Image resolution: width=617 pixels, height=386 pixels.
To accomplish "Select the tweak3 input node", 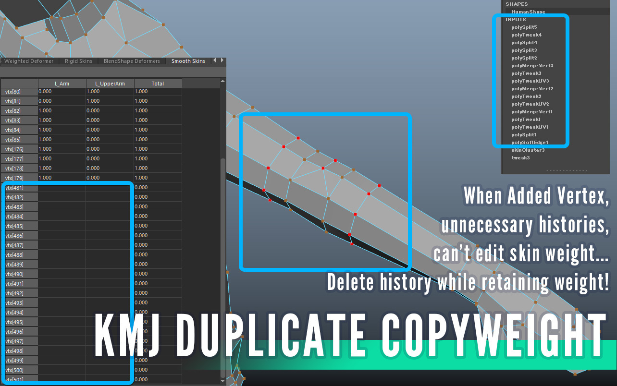I will (x=520, y=158).
